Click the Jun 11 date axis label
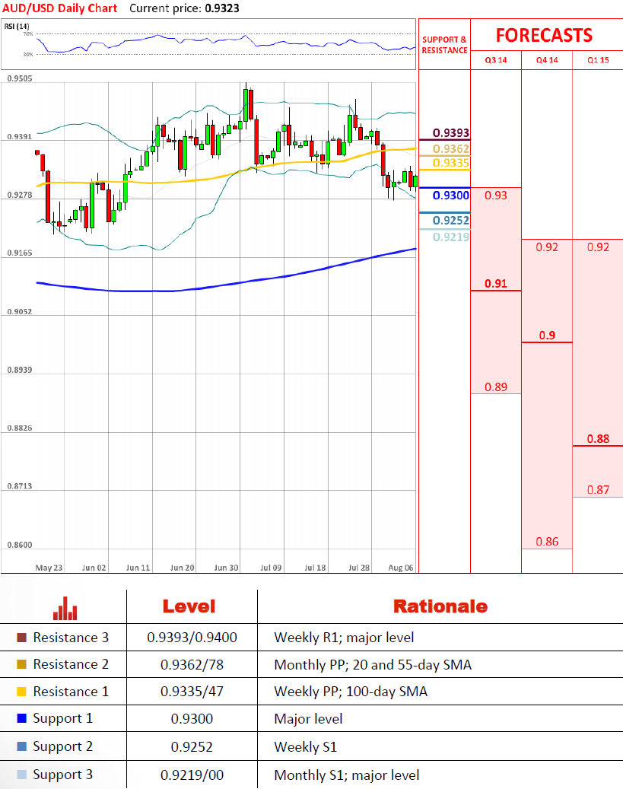Viewport: 623px width, 789px height. tap(138, 568)
